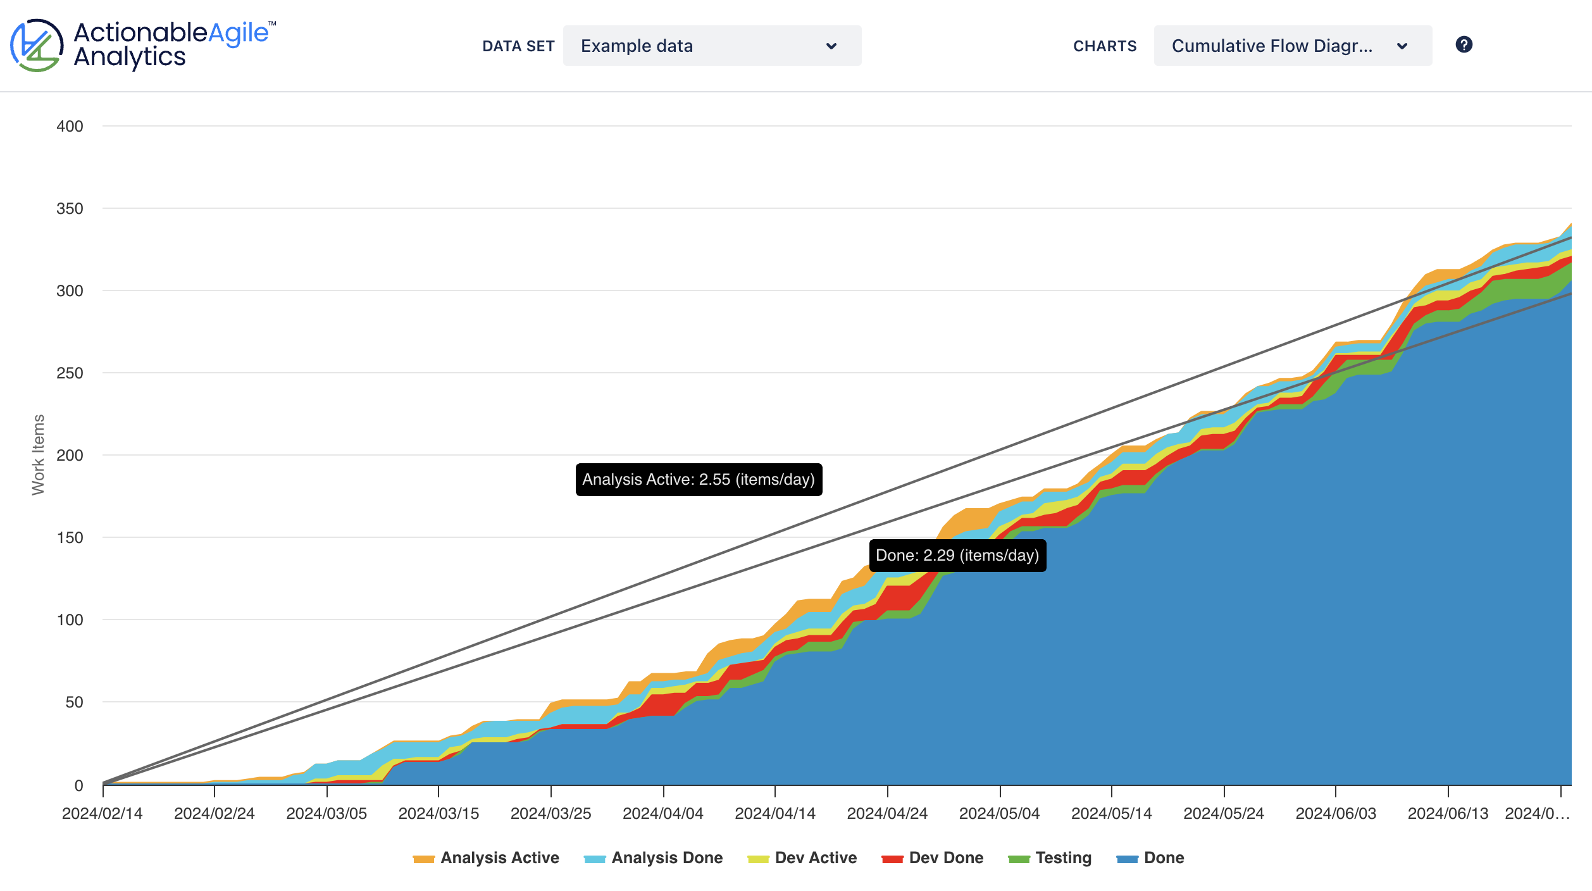Click the 2024/04/14 date axis label

(x=774, y=813)
